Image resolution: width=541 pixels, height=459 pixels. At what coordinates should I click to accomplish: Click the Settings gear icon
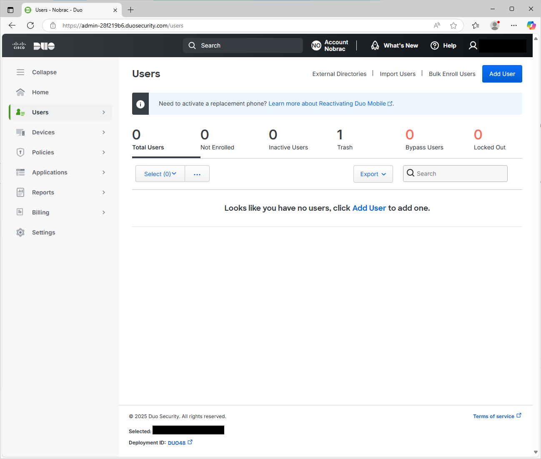(x=20, y=232)
